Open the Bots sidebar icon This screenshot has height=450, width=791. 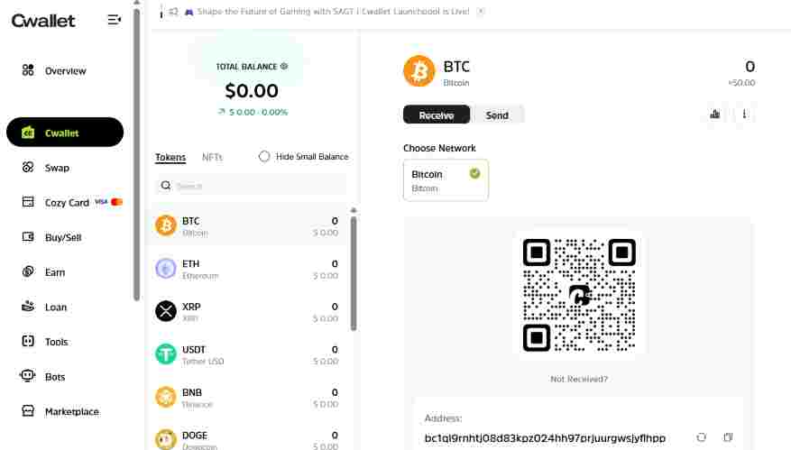click(28, 377)
